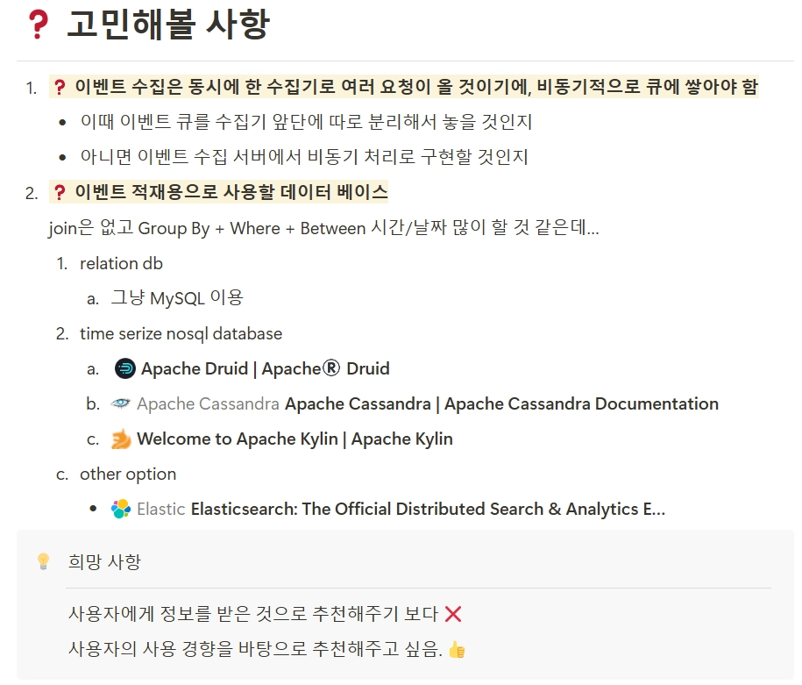Screen dimensions: 802x685
Task: Click the orange Apache Kylin logo icon
Action: pos(121,439)
